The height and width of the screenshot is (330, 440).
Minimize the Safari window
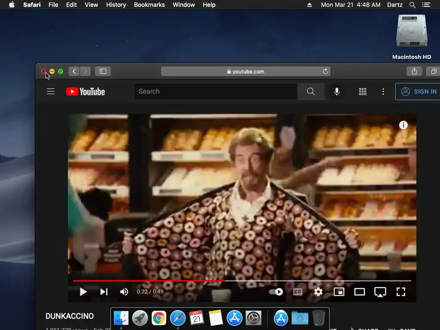pos(52,71)
